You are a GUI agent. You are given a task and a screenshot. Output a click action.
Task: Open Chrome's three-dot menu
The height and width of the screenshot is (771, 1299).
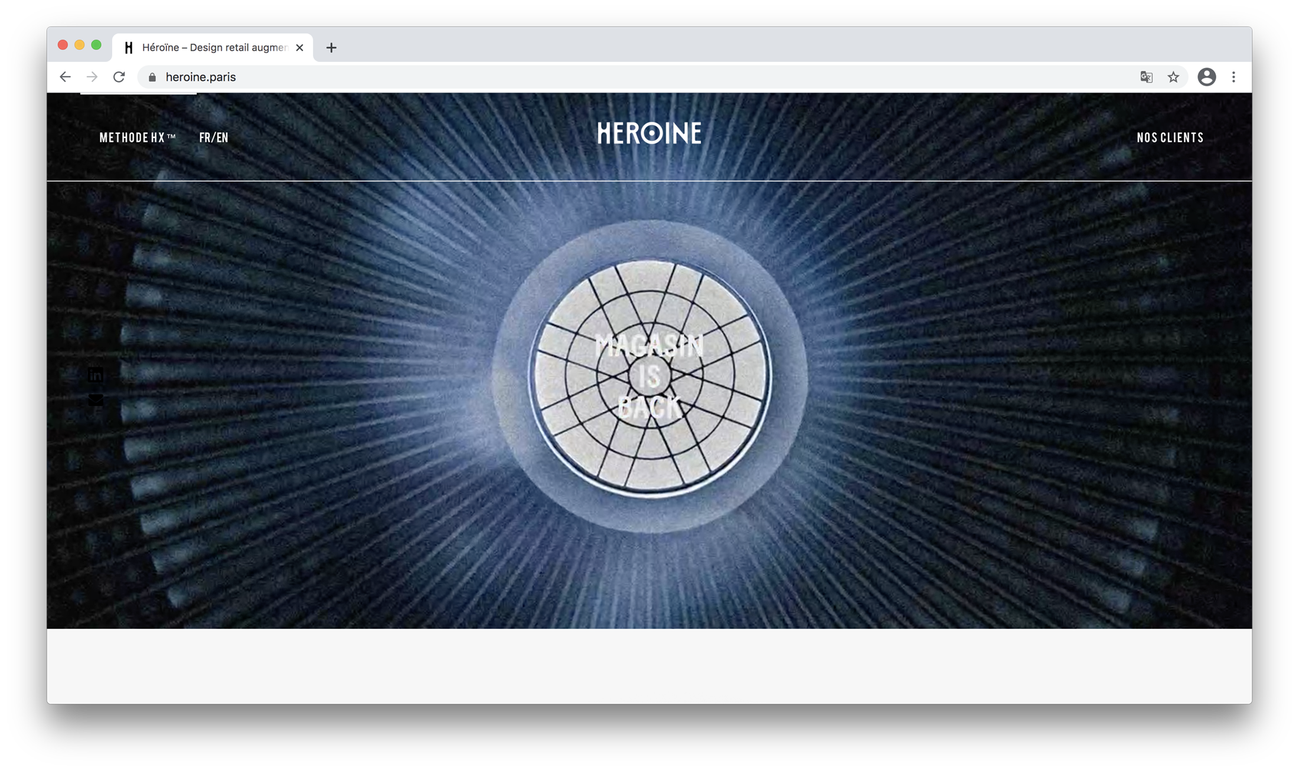tap(1233, 77)
